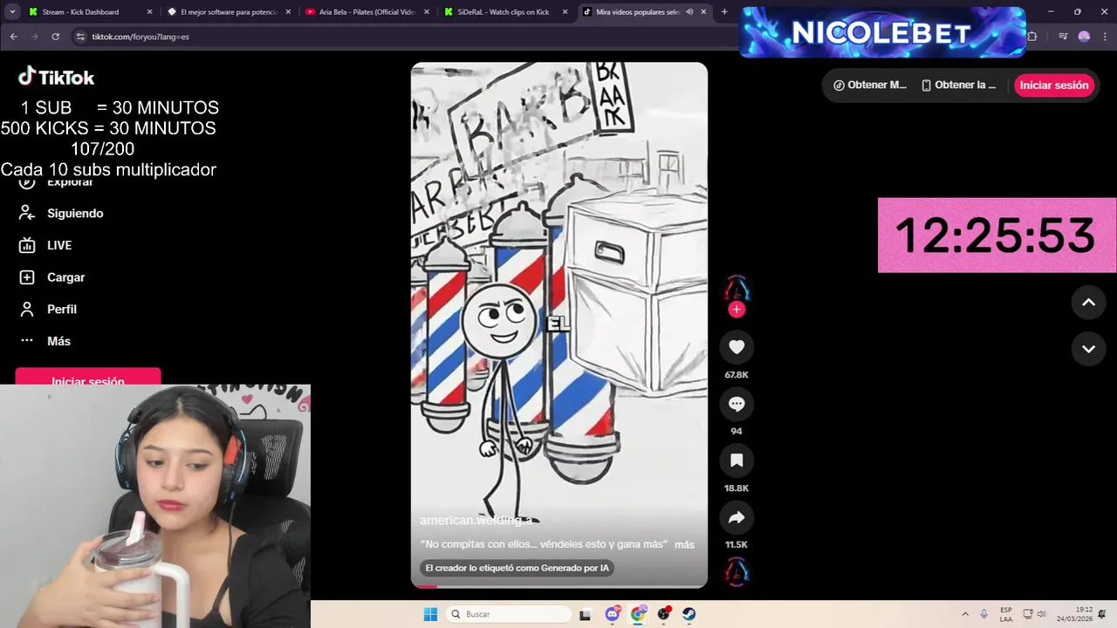
Task: Open Perfil from the sidebar
Action: (49, 310)
